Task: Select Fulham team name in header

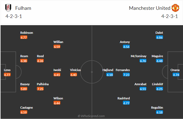Action: 23,8
